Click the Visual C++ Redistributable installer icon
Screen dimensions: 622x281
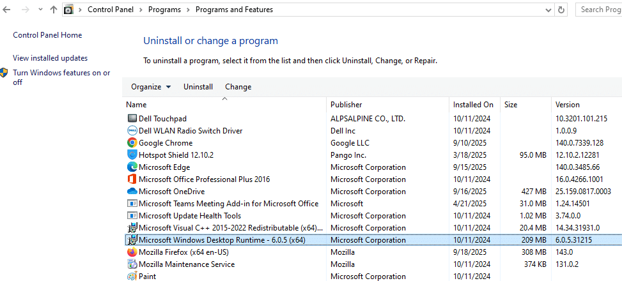point(132,228)
